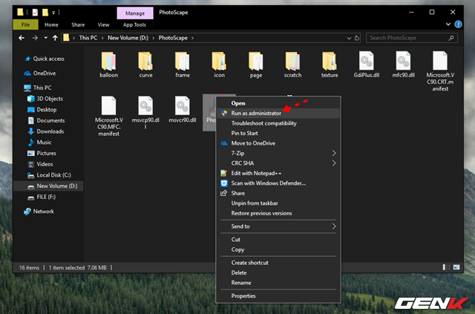Choose Run as administrator
Screen dimensions: 475x314
pyautogui.click(x=278, y=113)
